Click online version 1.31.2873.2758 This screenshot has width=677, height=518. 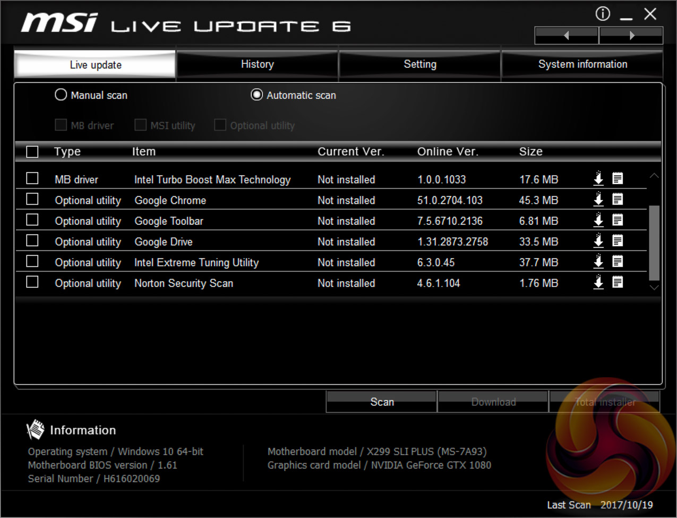click(452, 242)
